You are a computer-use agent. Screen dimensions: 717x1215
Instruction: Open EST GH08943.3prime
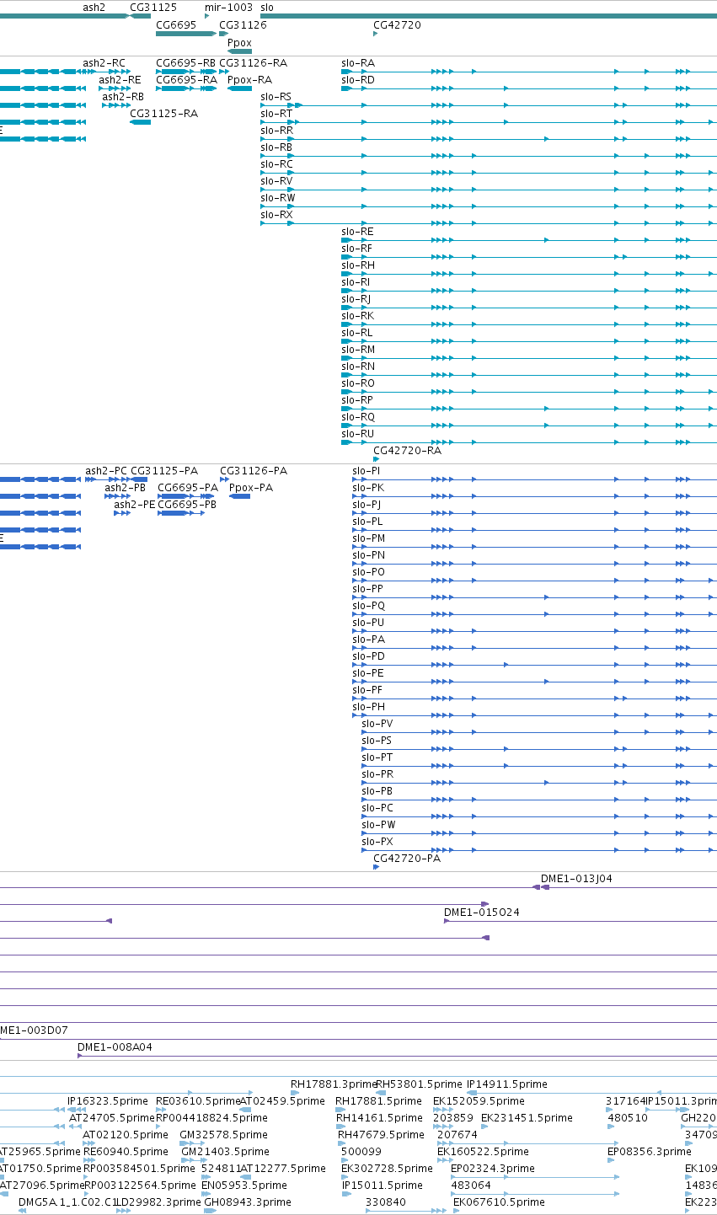[x=246, y=1202]
